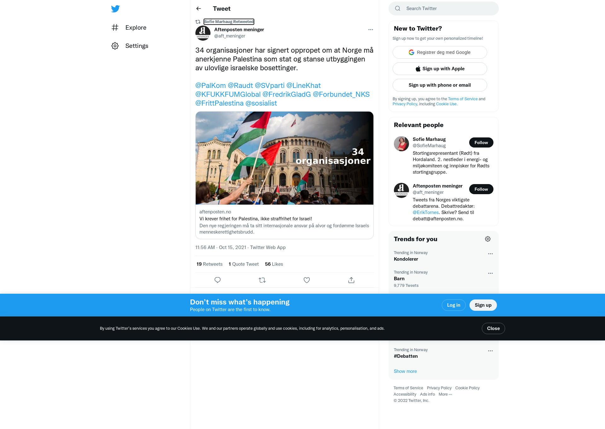Click the Twitter bird logo

[x=115, y=9]
